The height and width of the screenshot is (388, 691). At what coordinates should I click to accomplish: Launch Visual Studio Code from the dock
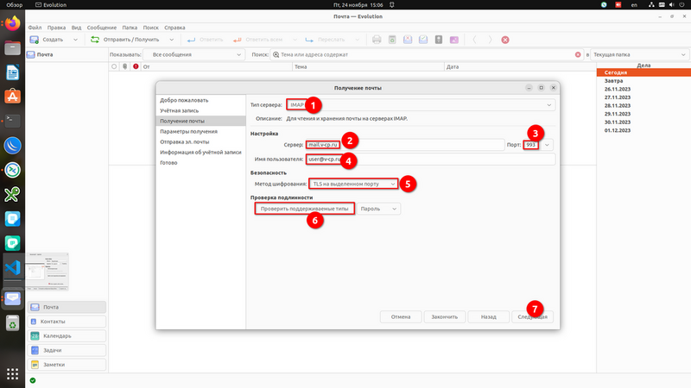coord(13,268)
